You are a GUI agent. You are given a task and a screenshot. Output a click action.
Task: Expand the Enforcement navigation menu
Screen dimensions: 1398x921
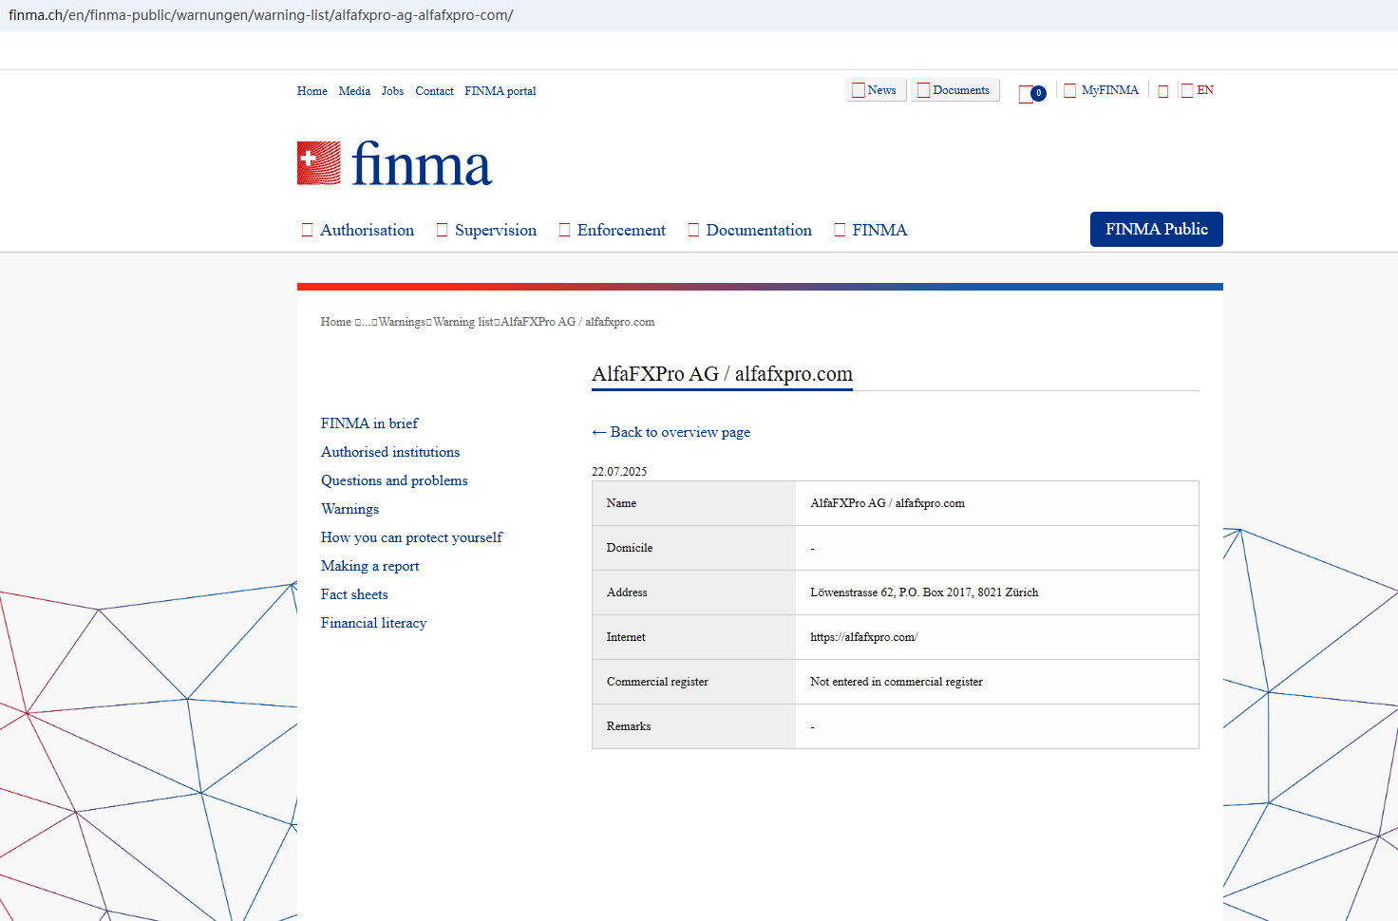(613, 230)
